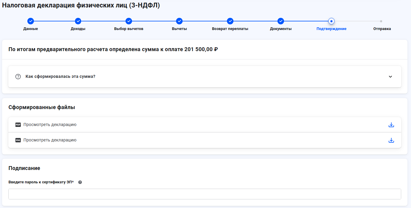411x208 pixels.
Task: Click the help icon near the certificate password label
Action: (80, 182)
